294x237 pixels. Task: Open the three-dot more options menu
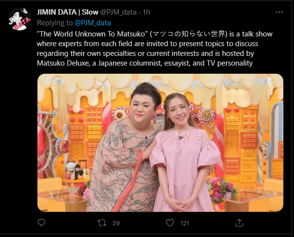coord(279,12)
